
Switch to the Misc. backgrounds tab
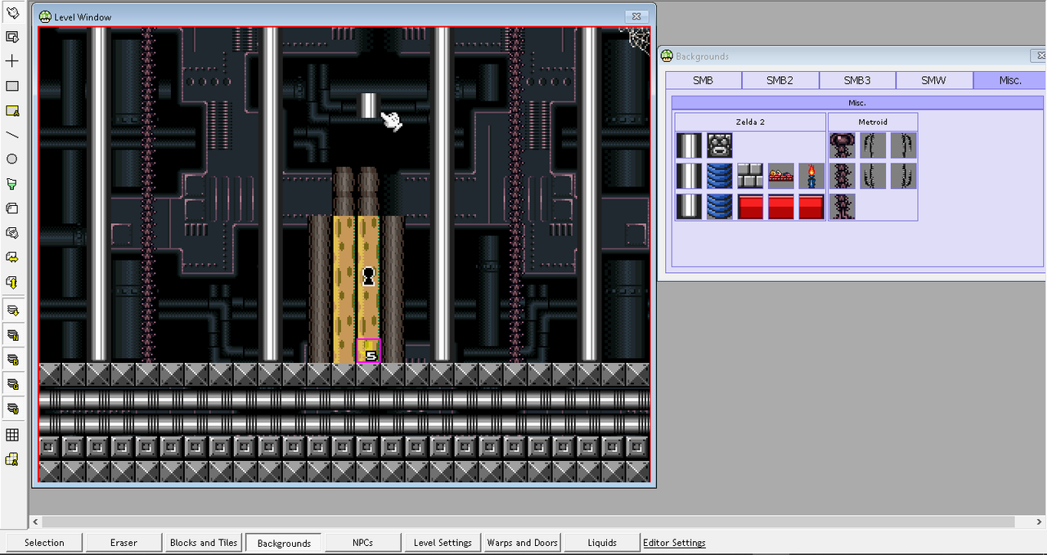tap(1010, 80)
